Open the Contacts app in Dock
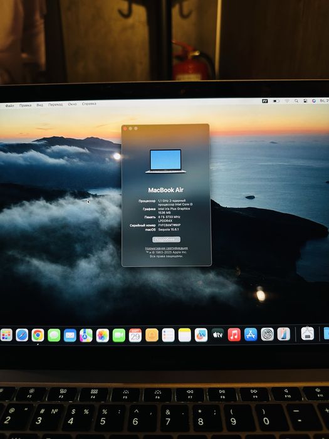The image size is (329, 439). [x=152, y=335]
